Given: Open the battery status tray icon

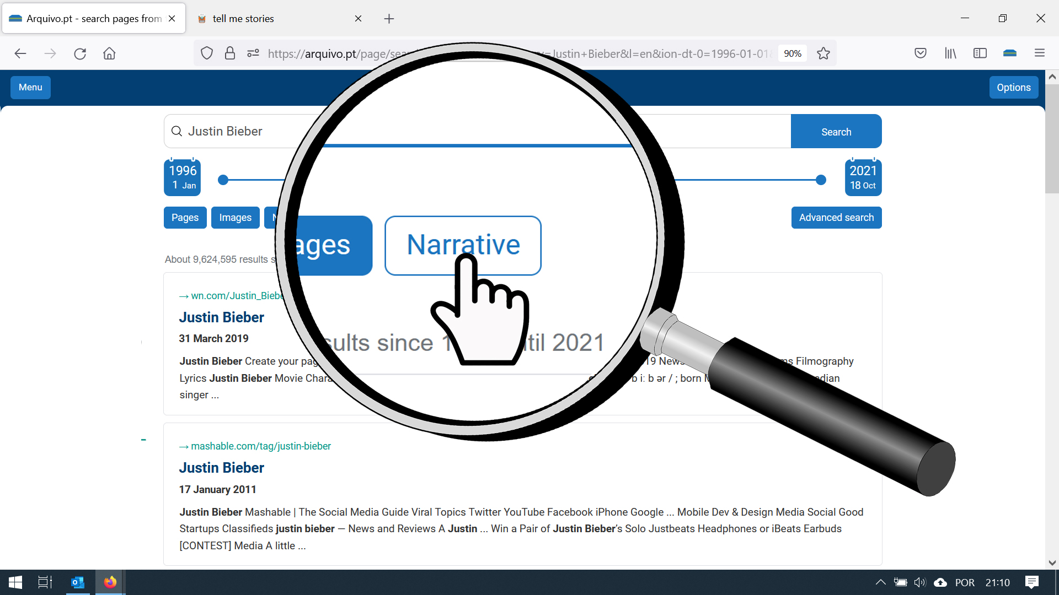Looking at the screenshot, I should click(900, 582).
